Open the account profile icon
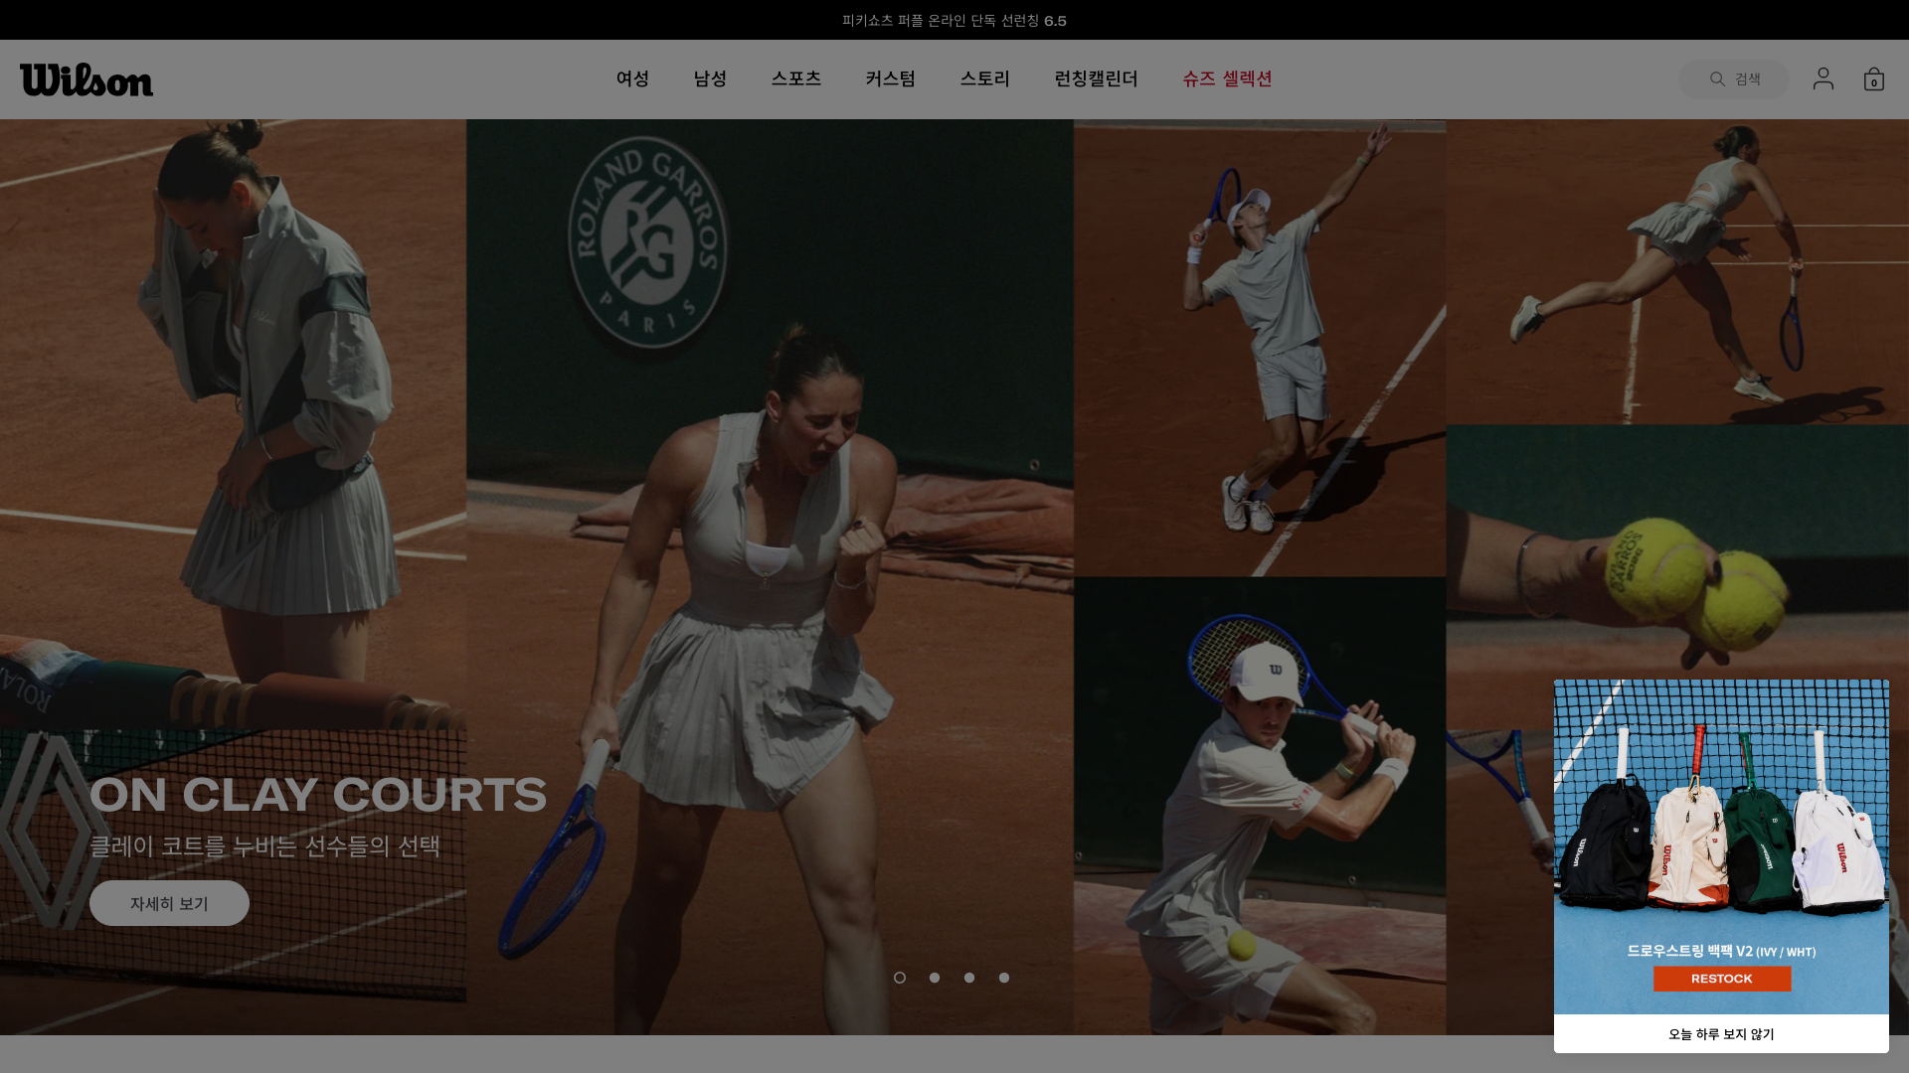 pyautogui.click(x=1822, y=78)
